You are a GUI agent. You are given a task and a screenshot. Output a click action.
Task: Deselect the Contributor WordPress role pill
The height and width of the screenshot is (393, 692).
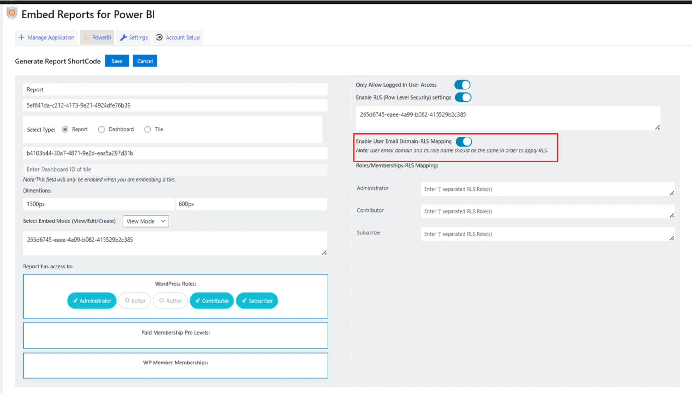click(x=212, y=301)
